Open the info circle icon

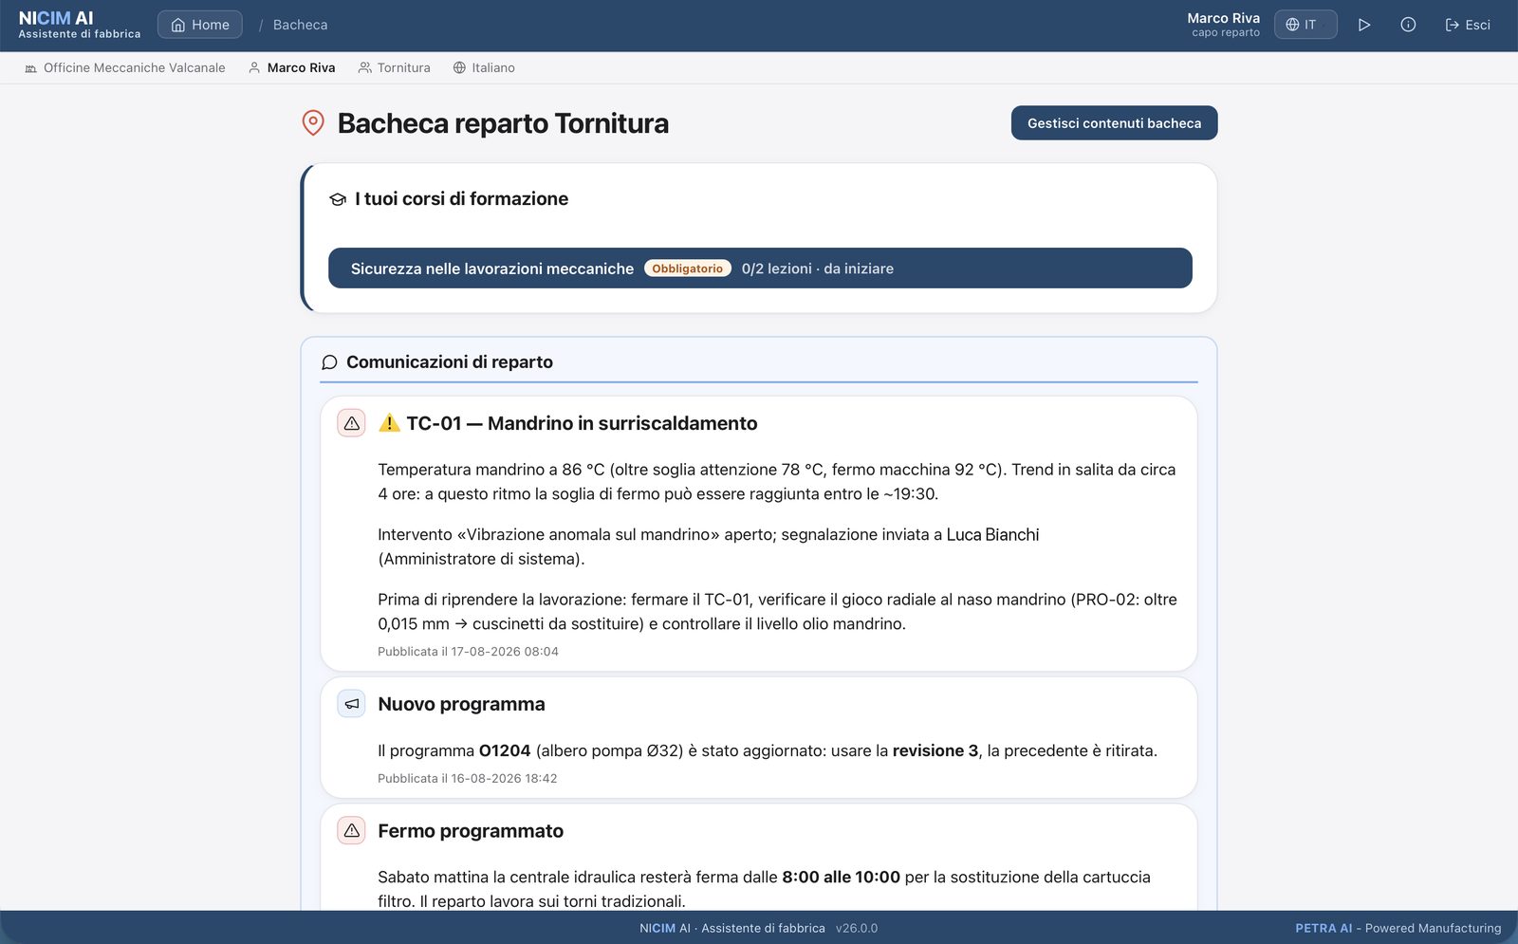tap(1408, 25)
